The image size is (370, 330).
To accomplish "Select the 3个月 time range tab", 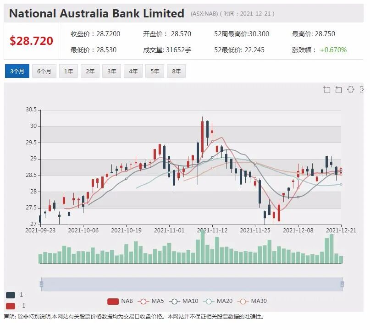I will 17,71.
